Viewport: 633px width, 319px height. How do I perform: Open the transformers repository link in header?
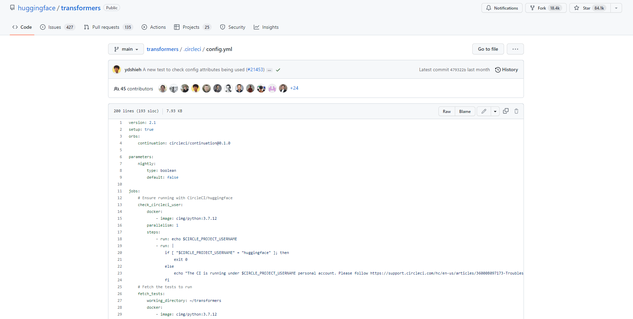(81, 8)
